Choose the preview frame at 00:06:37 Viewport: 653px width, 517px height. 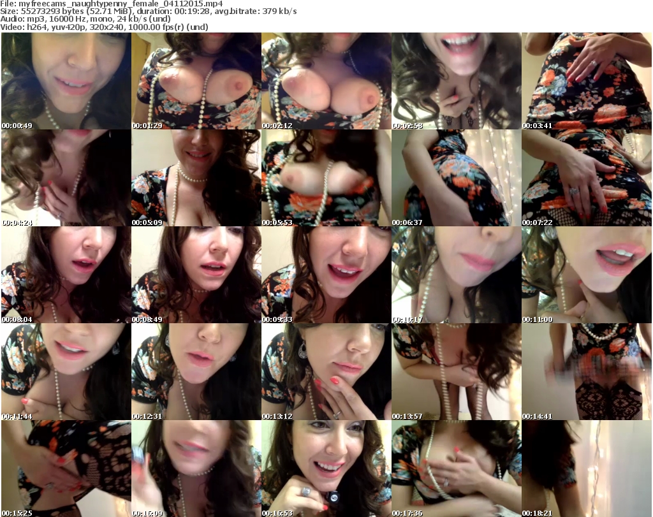coord(456,178)
